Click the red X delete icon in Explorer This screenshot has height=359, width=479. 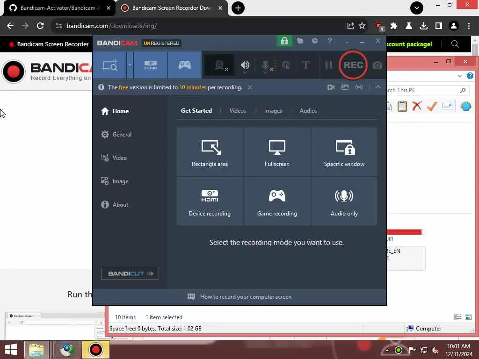click(x=417, y=106)
